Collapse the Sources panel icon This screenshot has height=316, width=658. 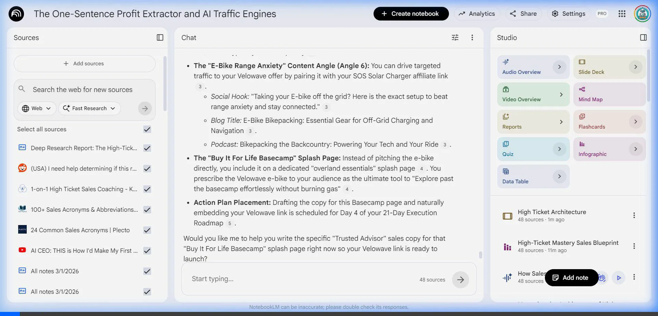[x=160, y=38]
